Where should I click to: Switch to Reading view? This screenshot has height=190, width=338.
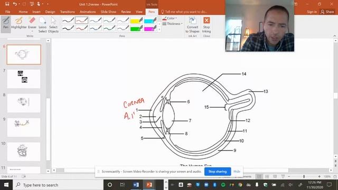click(275, 176)
